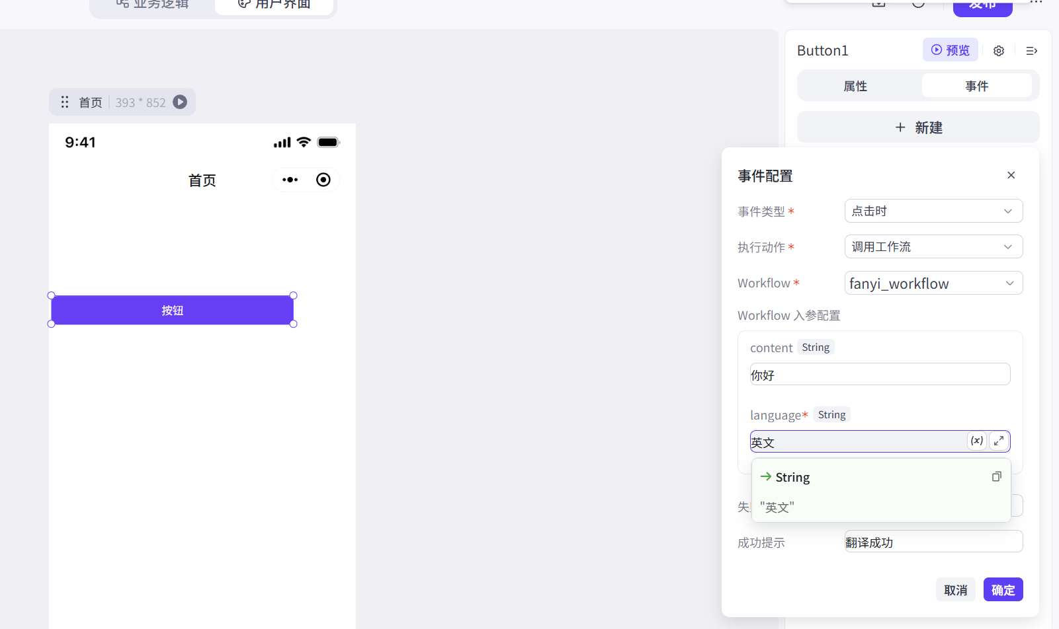Image resolution: width=1059 pixels, height=629 pixels.
Task: Click the mini-program more menu on the phone
Action: [290, 179]
